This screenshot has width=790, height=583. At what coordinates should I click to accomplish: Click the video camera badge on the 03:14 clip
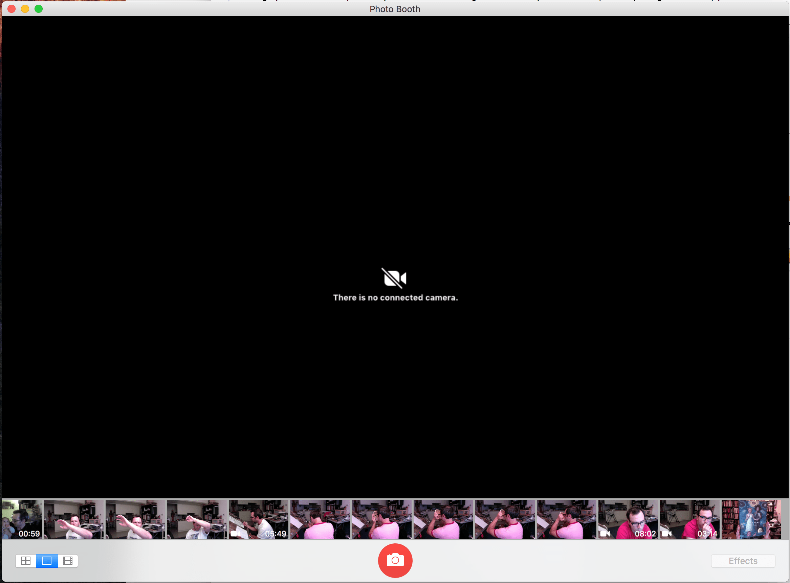[x=666, y=534]
